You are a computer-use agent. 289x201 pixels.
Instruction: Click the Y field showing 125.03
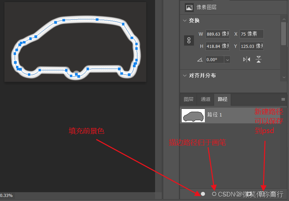click(252, 46)
